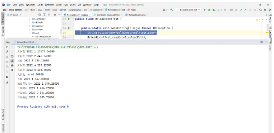Open the Refactor menu

coord(50,5)
